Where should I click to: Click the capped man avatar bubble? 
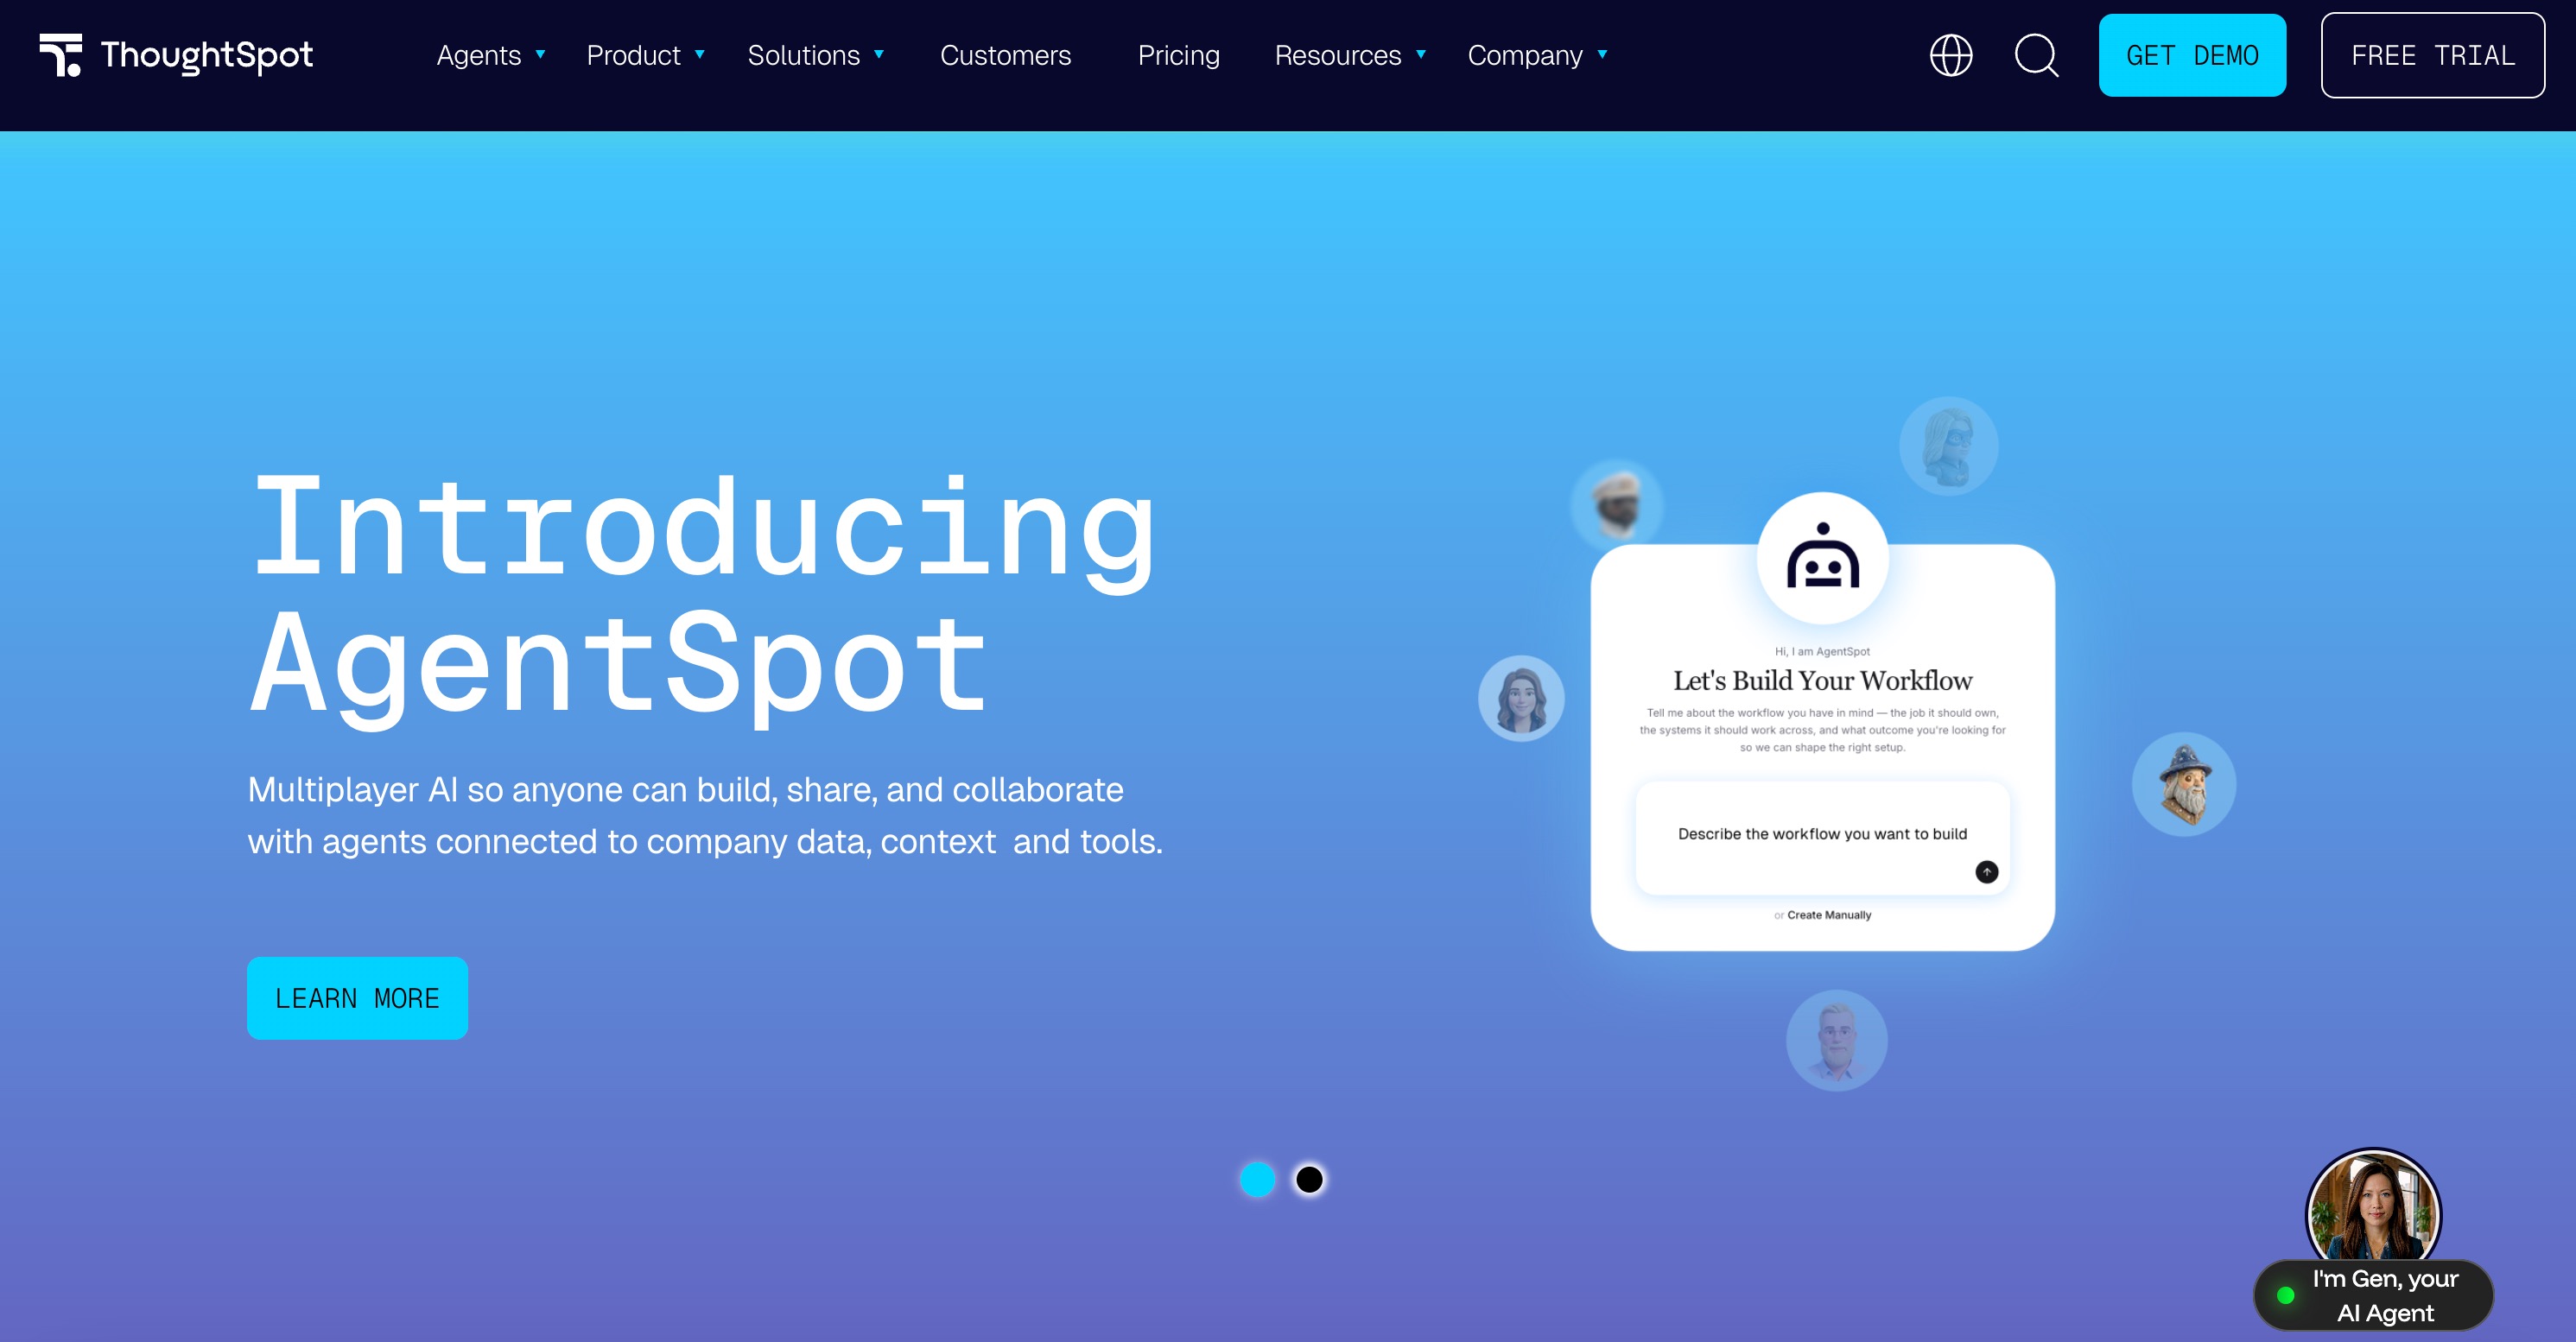coord(1617,506)
